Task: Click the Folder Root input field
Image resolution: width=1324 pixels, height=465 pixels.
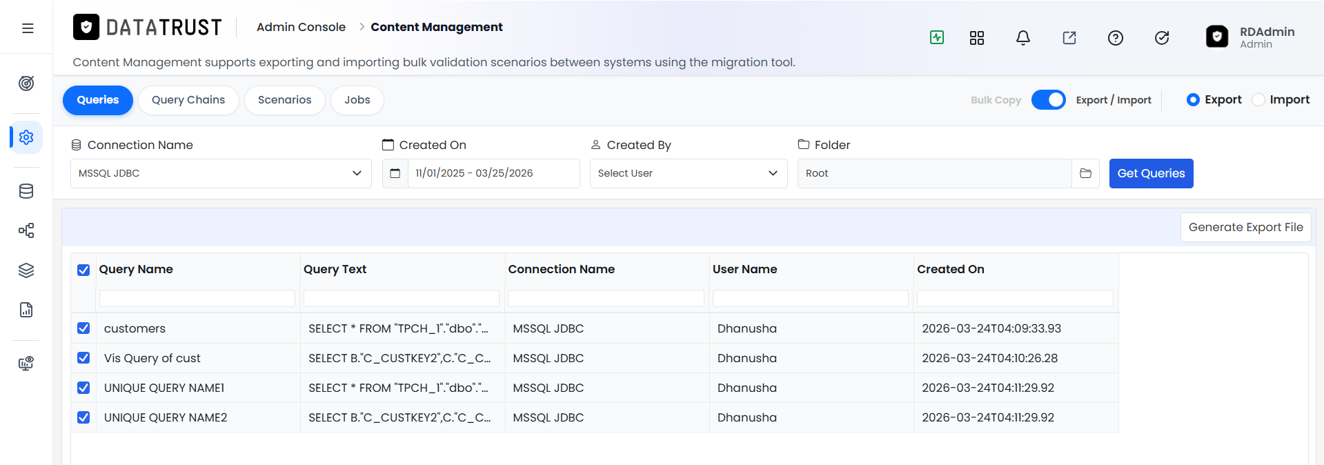Action: coord(934,173)
